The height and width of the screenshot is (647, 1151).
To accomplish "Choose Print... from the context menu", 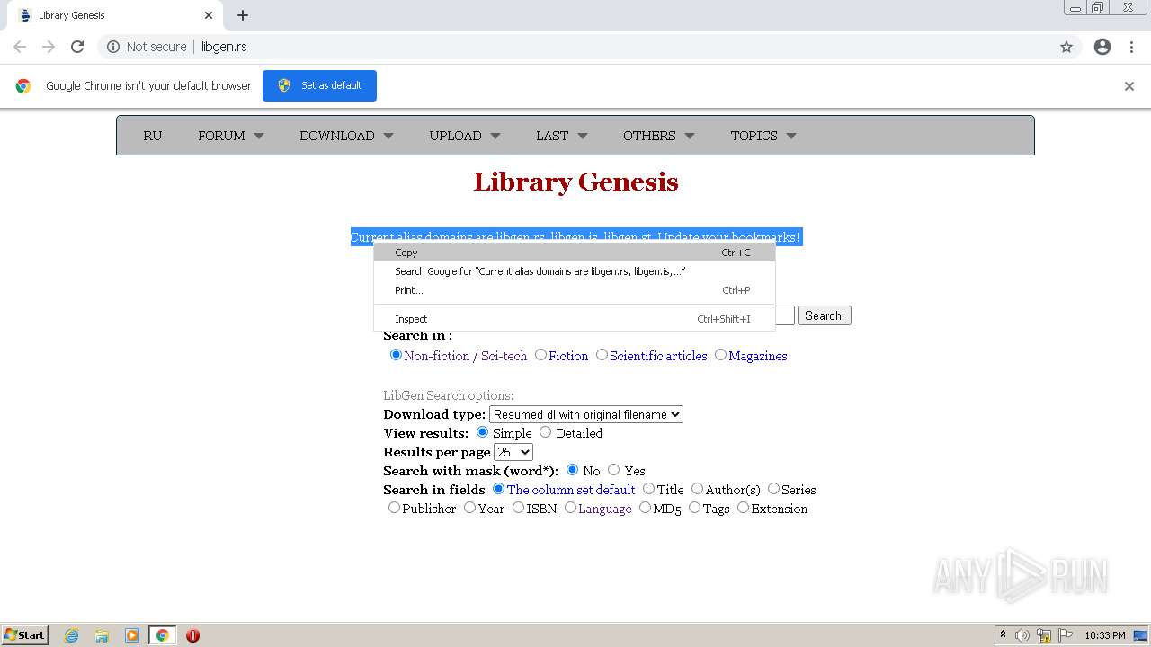I will pos(575,290).
